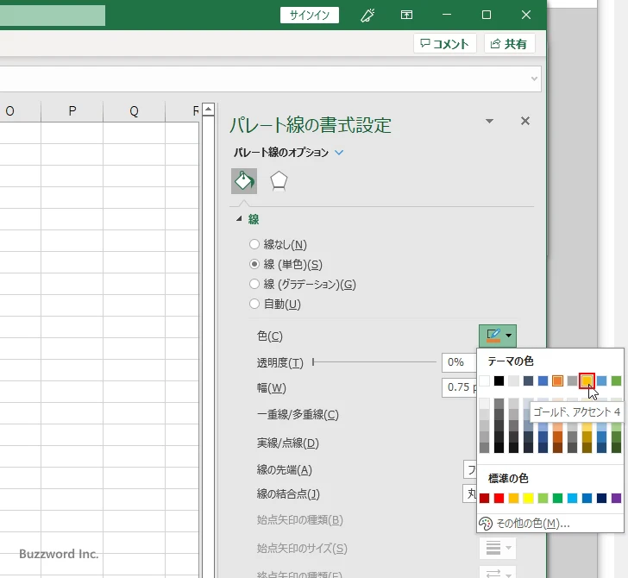Open the Effects pentagon tab
This screenshot has height=578, width=628.
(x=279, y=181)
